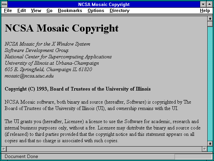Open the View menu
Screen dimensions: 214x161
point(36,10)
